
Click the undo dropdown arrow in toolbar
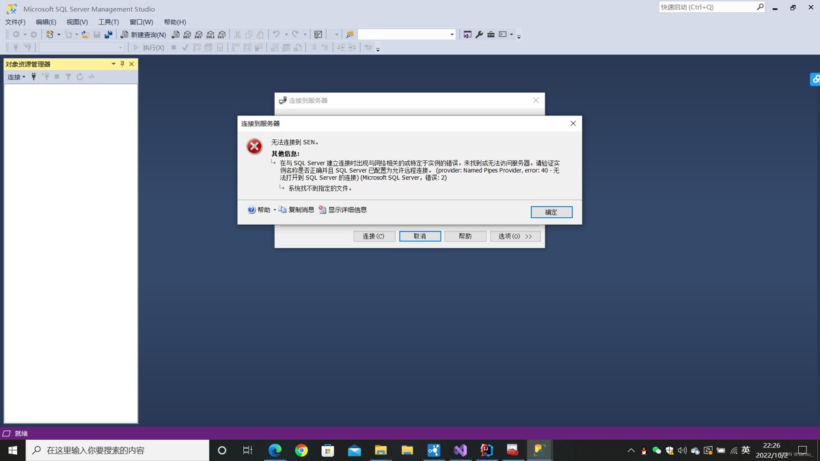click(x=286, y=34)
